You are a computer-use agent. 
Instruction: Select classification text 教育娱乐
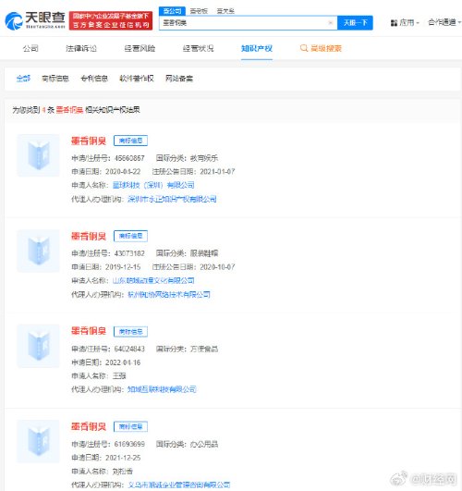point(204,158)
